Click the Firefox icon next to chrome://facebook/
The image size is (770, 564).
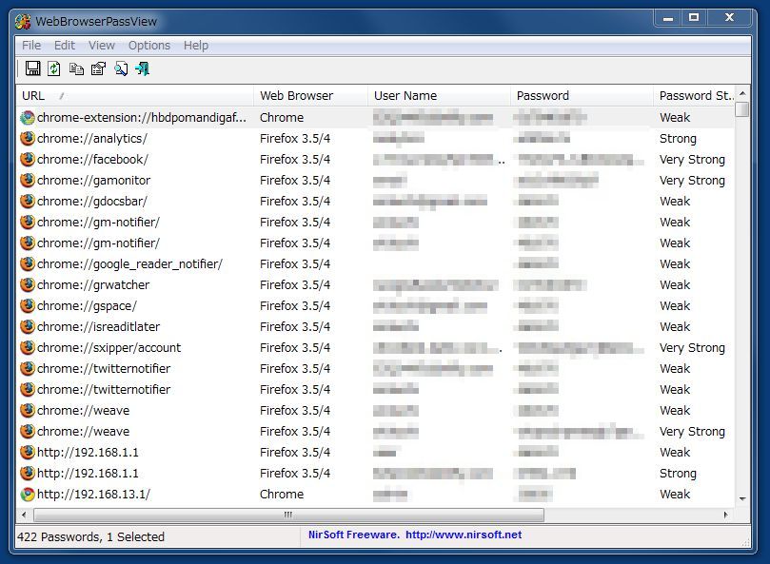pos(28,160)
